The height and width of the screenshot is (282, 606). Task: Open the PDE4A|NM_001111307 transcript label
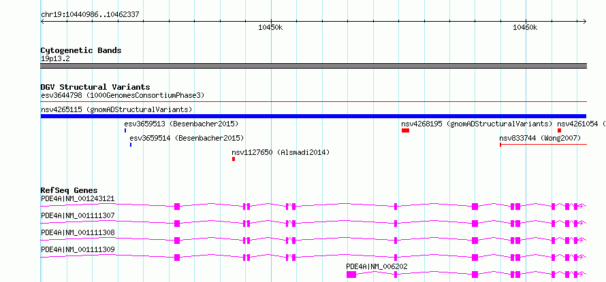pyautogui.click(x=78, y=215)
